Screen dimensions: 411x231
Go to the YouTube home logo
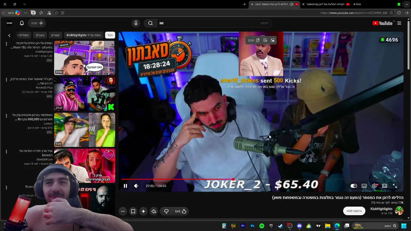pos(382,23)
